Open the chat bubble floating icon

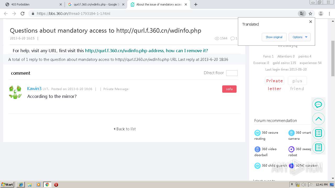(x=319, y=104)
